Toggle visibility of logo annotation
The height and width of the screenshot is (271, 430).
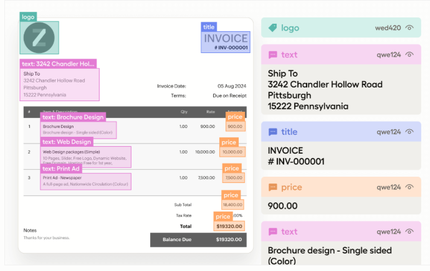pyautogui.click(x=409, y=27)
